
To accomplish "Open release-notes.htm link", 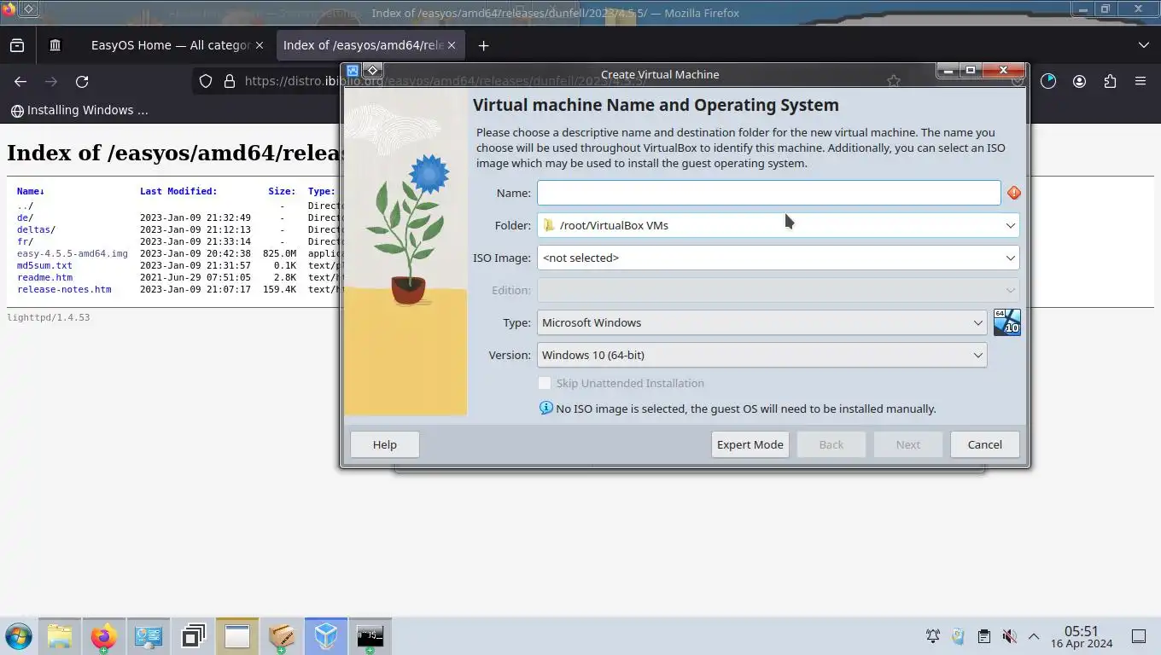I will [64, 289].
